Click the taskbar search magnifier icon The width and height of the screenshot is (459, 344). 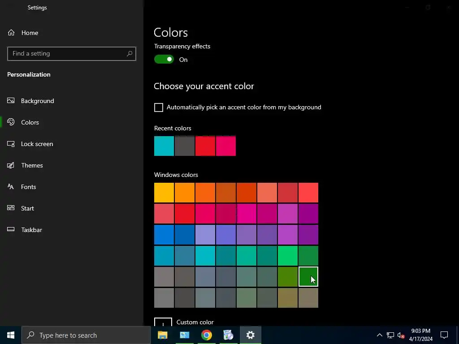(x=30, y=335)
